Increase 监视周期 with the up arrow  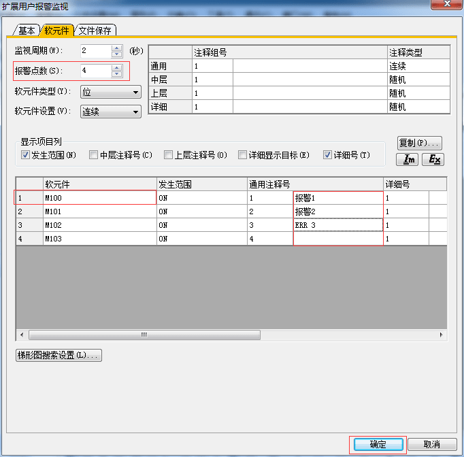pos(116,48)
